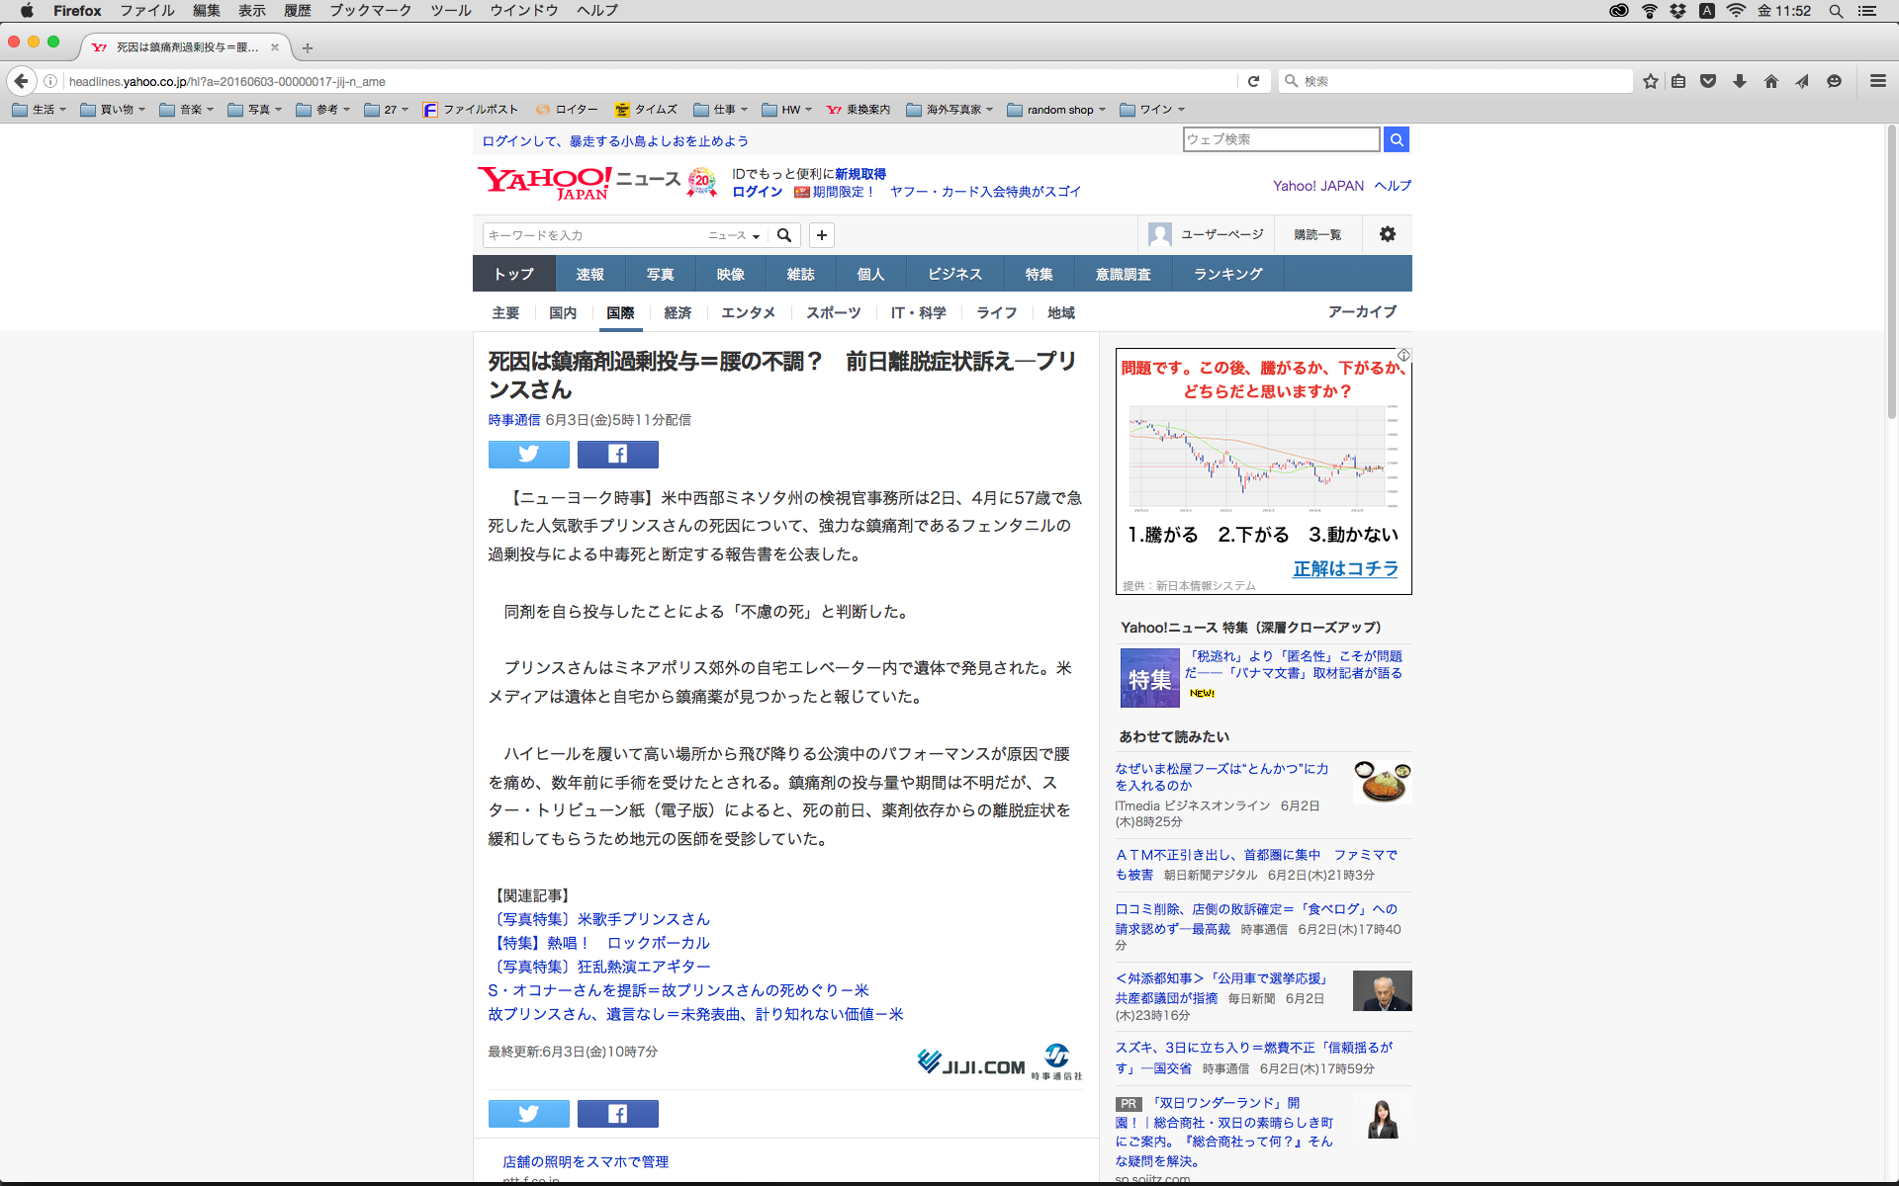Open the 正解はコチラ ad link

tap(1345, 568)
